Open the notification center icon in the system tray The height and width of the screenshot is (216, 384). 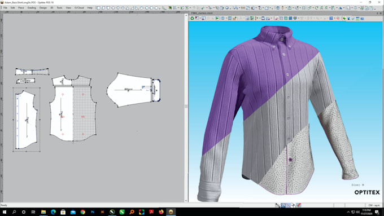(x=377, y=212)
